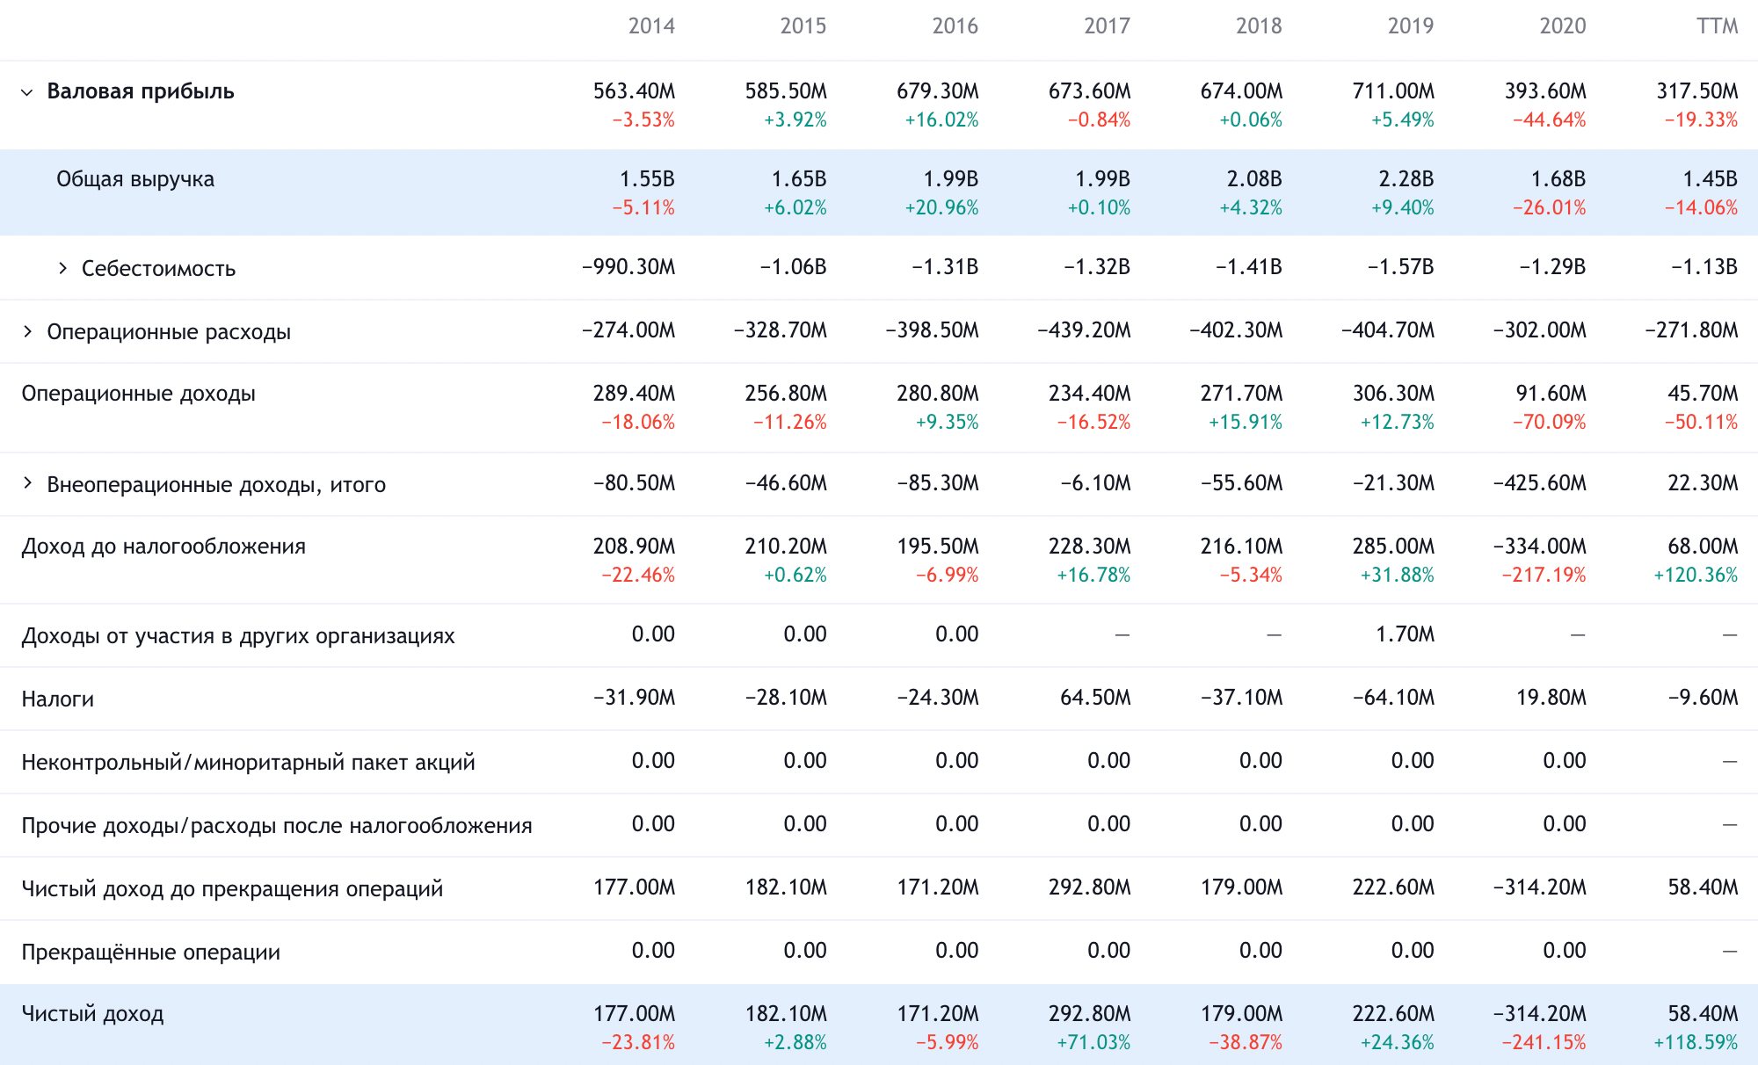The image size is (1758, 1065).
Task: Click non-operating value −425.60M
Action: pos(1540,483)
